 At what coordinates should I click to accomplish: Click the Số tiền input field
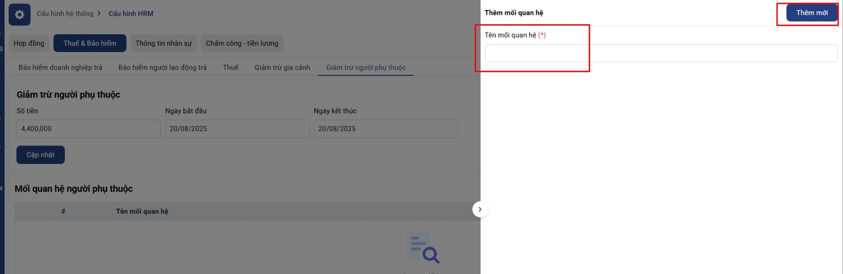[89, 129]
